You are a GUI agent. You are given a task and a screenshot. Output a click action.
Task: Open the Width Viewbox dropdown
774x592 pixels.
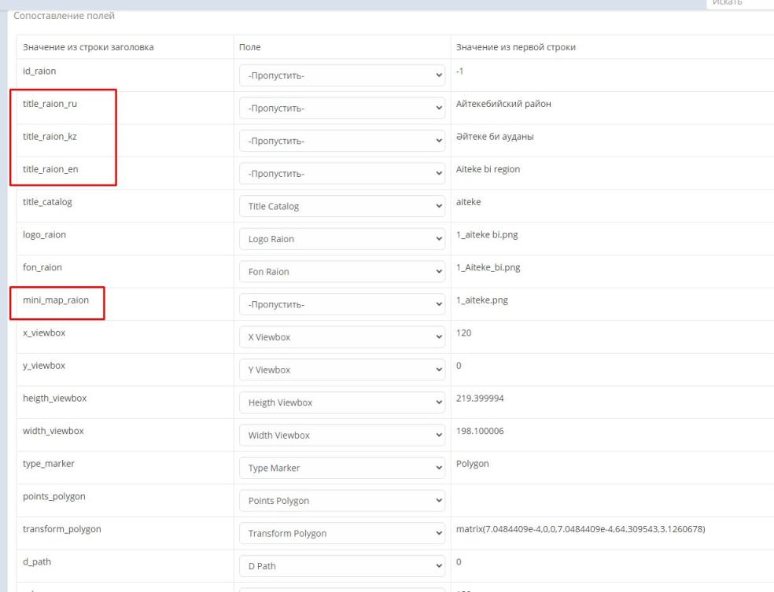[342, 435]
